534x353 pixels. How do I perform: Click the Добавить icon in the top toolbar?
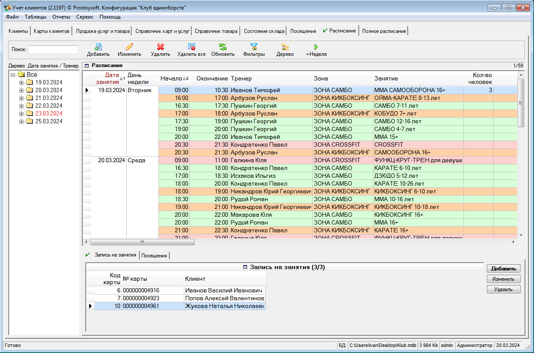tap(98, 47)
